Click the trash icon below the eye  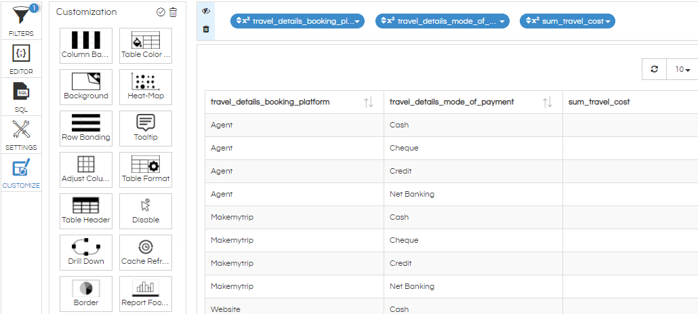click(x=205, y=29)
